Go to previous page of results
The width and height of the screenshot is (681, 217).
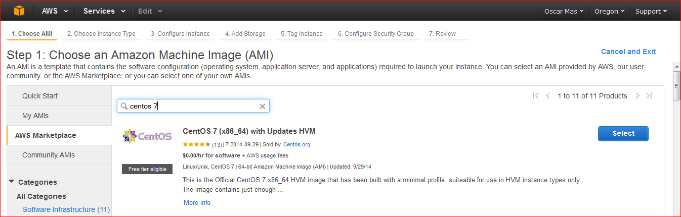tap(548, 96)
